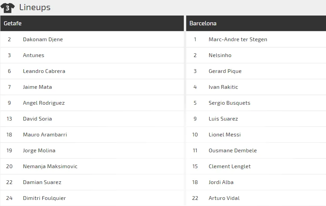Open Gerard Pique's player entry

coord(225,71)
